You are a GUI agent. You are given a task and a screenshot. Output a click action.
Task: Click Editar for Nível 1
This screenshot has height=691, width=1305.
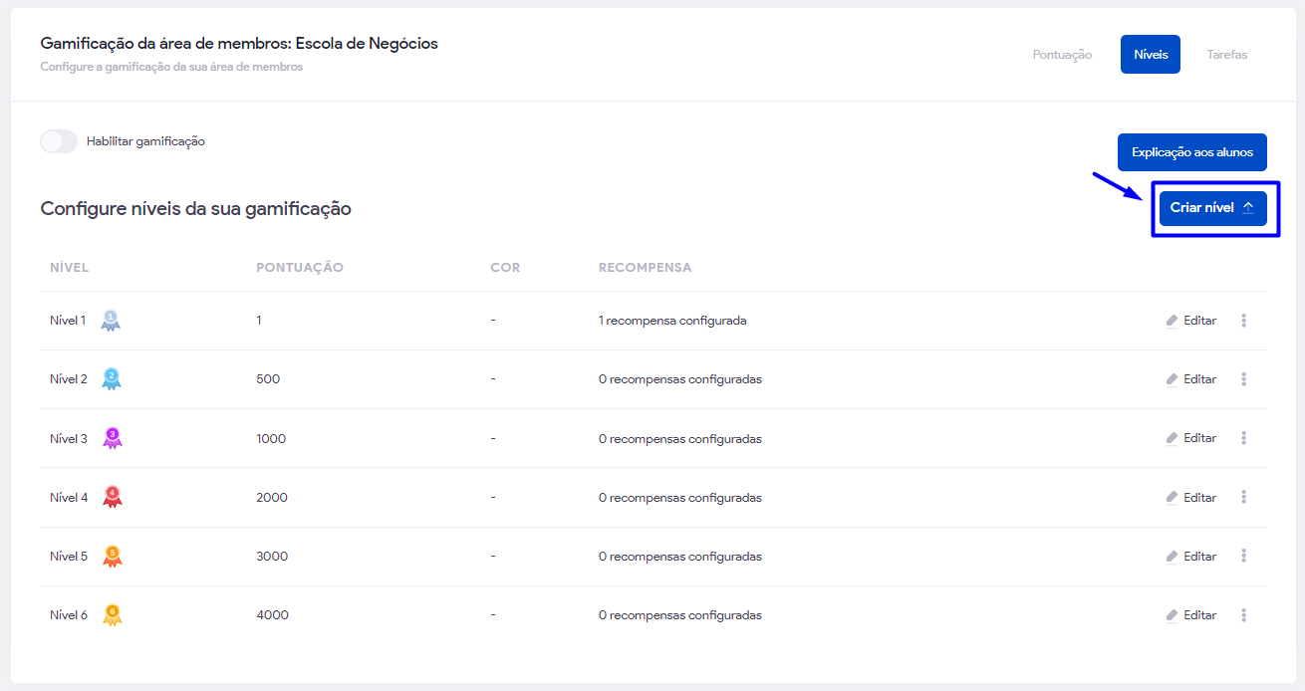[1199, 321]
